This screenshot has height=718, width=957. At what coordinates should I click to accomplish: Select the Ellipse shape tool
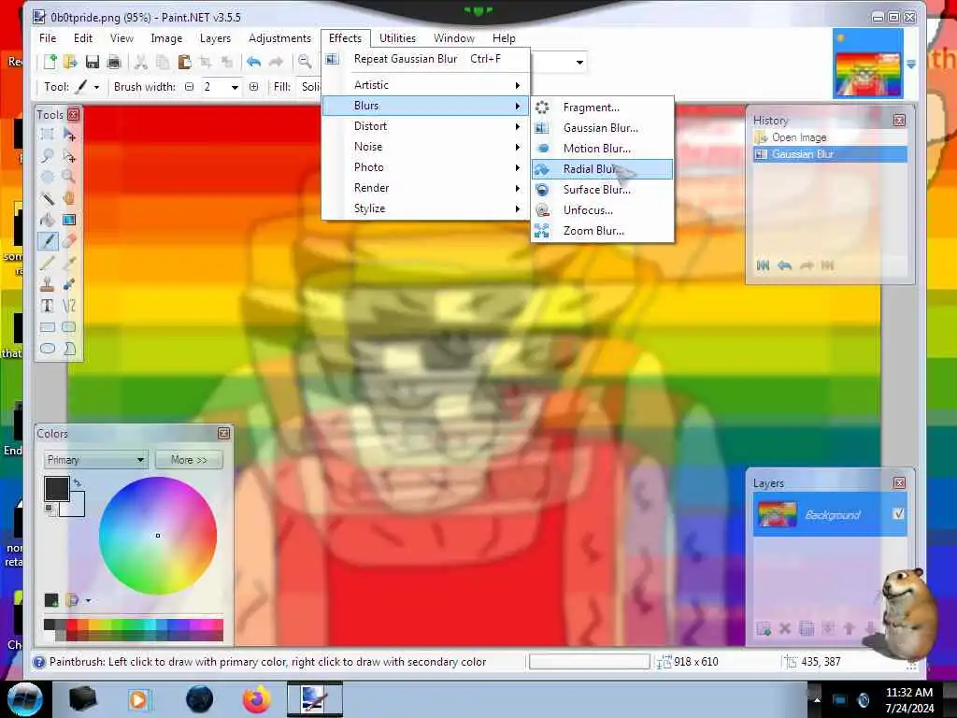[47, 349]
